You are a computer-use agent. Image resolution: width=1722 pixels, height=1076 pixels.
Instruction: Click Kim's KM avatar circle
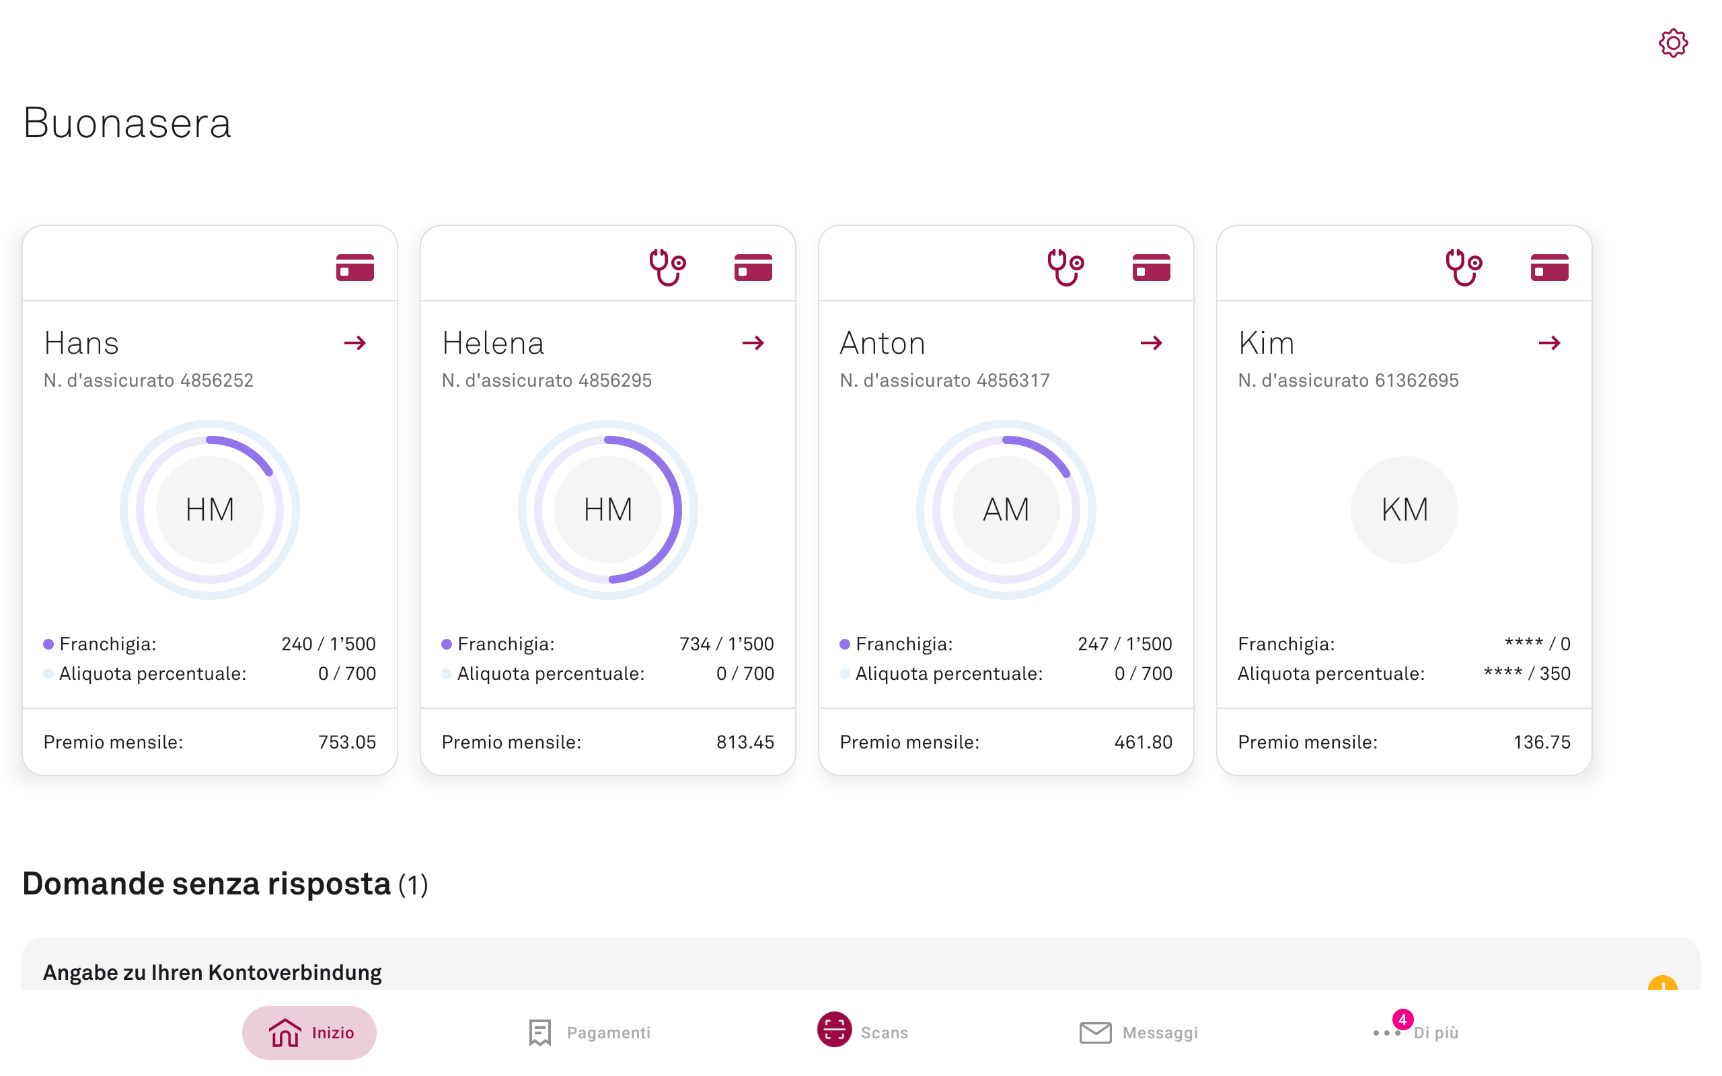click(1403, 510)
